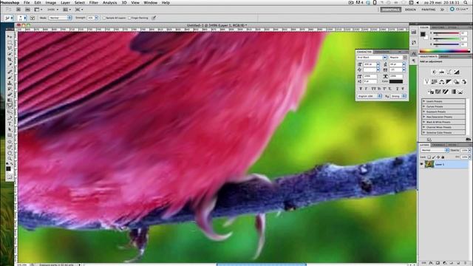Add a Vibrance adjustment
Viewport: 473px width, 266px height.
(426, 82)
